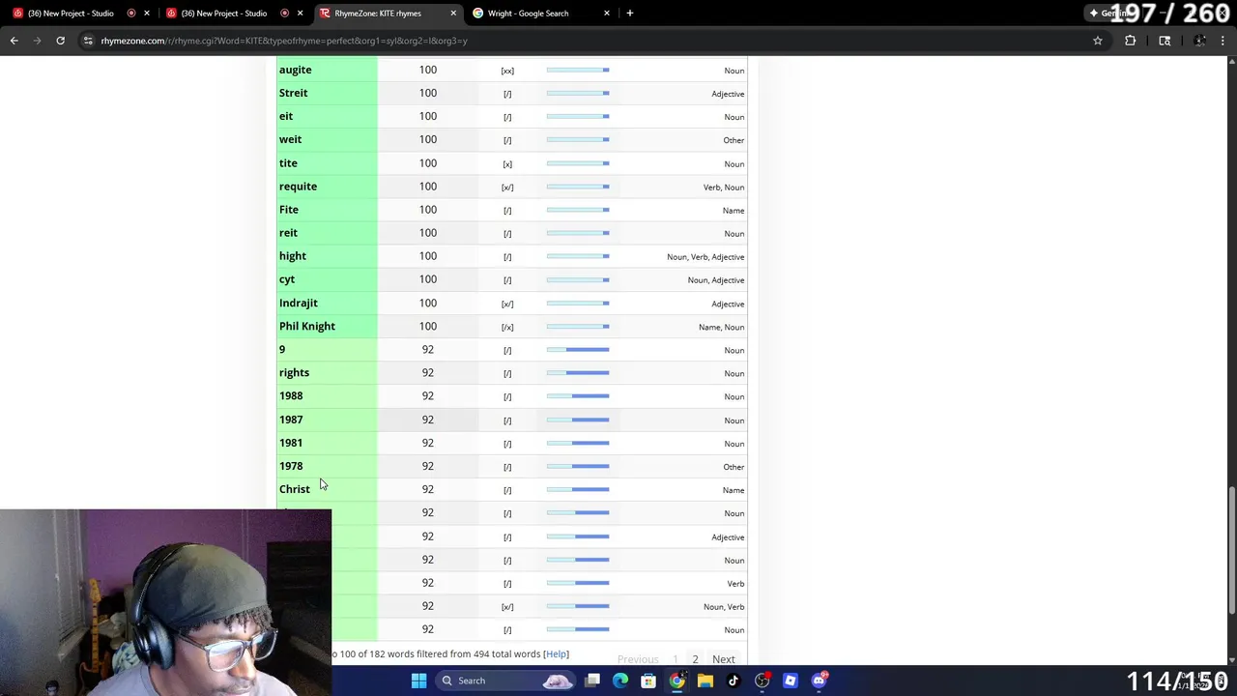The image size is (1237, 696).
Task: Open Microsoft Store from the taskbar
Action: (648, 681)
